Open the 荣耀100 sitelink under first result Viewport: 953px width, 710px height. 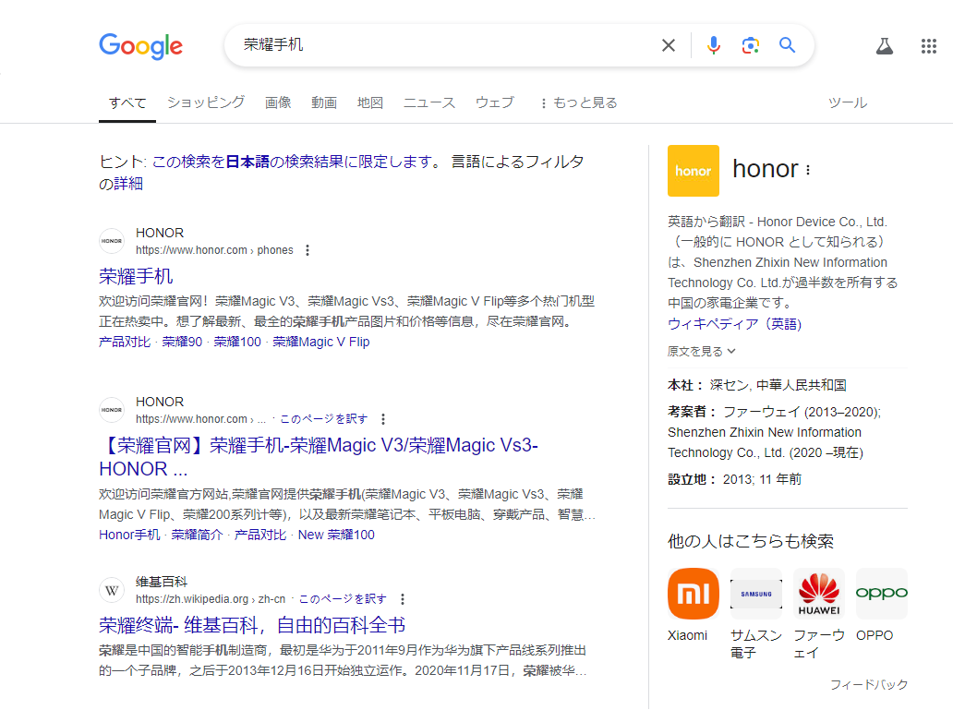tap(237, 342)
